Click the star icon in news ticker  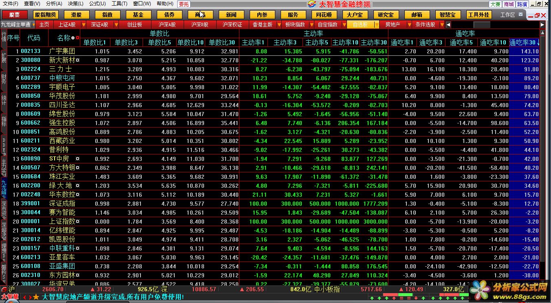[x=36, y=297]
